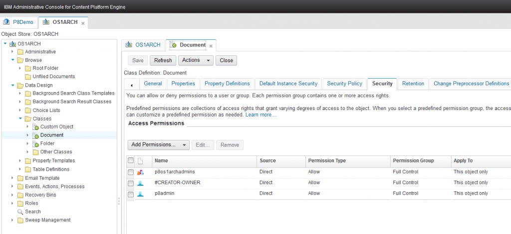511x234 pixels.
Task: Click the OS1ARCH icon in inner tab
Action: (129, 45)
